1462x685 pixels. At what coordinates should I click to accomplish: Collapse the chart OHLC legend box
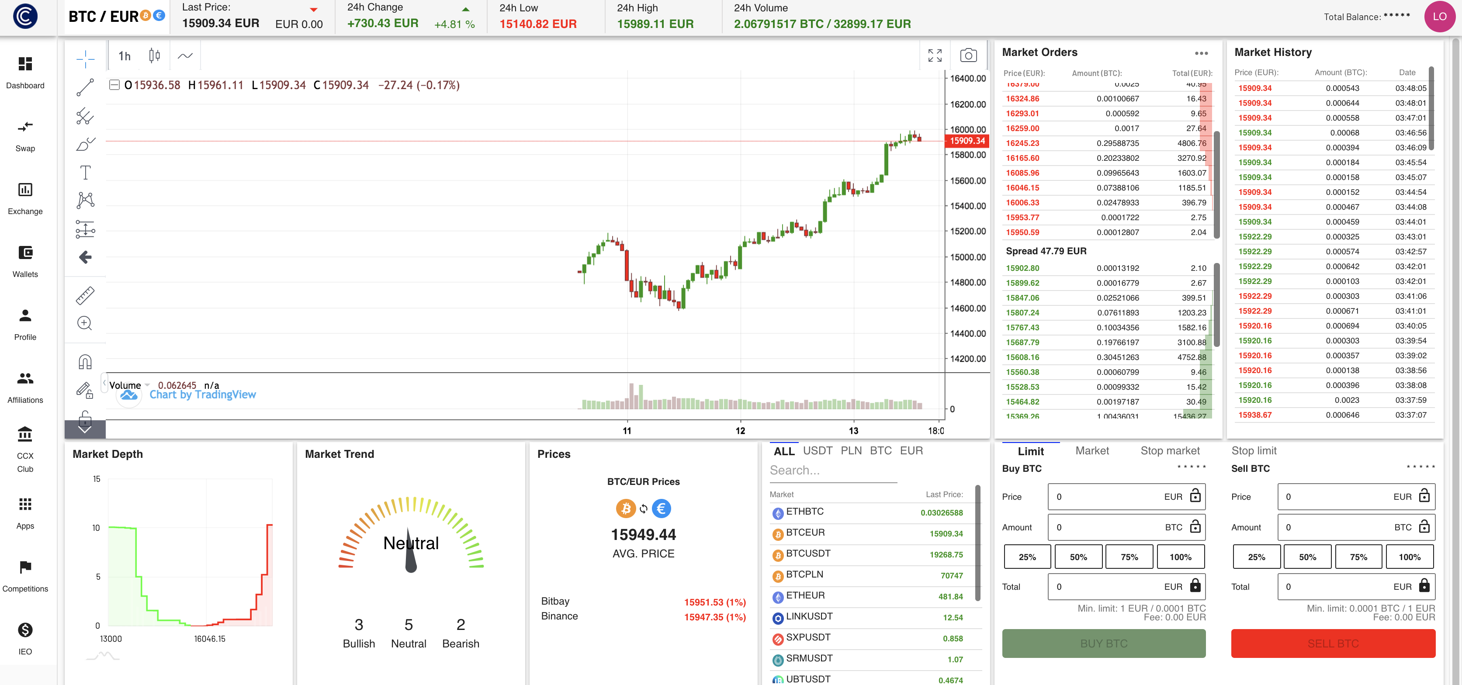(114, 85)
